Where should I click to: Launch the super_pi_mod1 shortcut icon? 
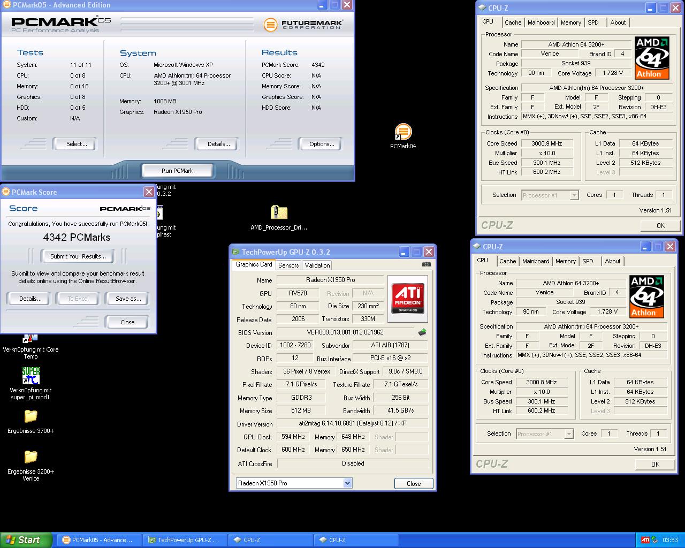(x=31, y=375)
